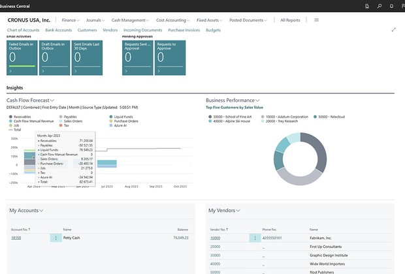
Task: Expand the page with the diagonal arrows icon
Action: tap(394, 30)
